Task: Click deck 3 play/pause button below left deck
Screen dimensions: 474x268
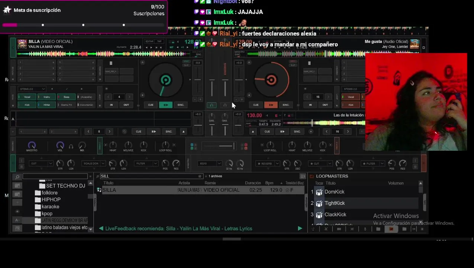Action: (x=154, y=131)
